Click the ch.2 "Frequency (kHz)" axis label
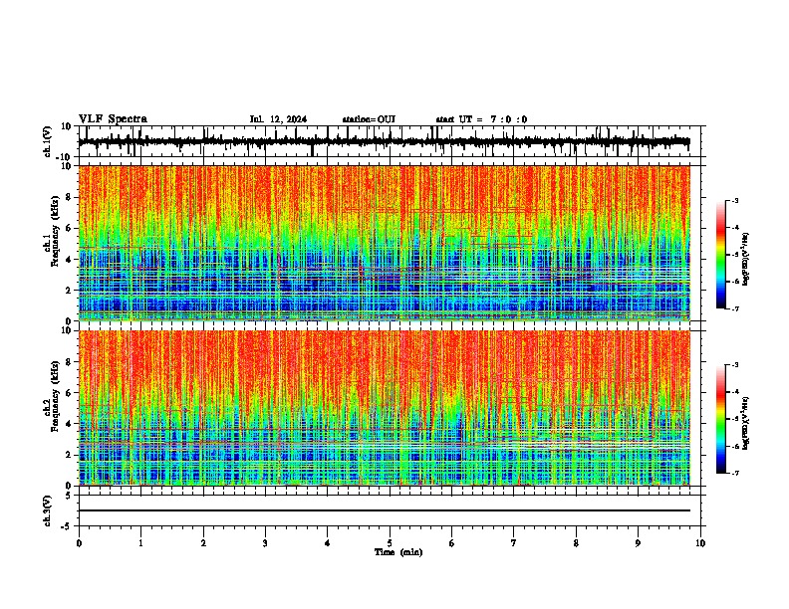Image resolution: width=789 pixels, height=609 pixels. tap(55, 395)
